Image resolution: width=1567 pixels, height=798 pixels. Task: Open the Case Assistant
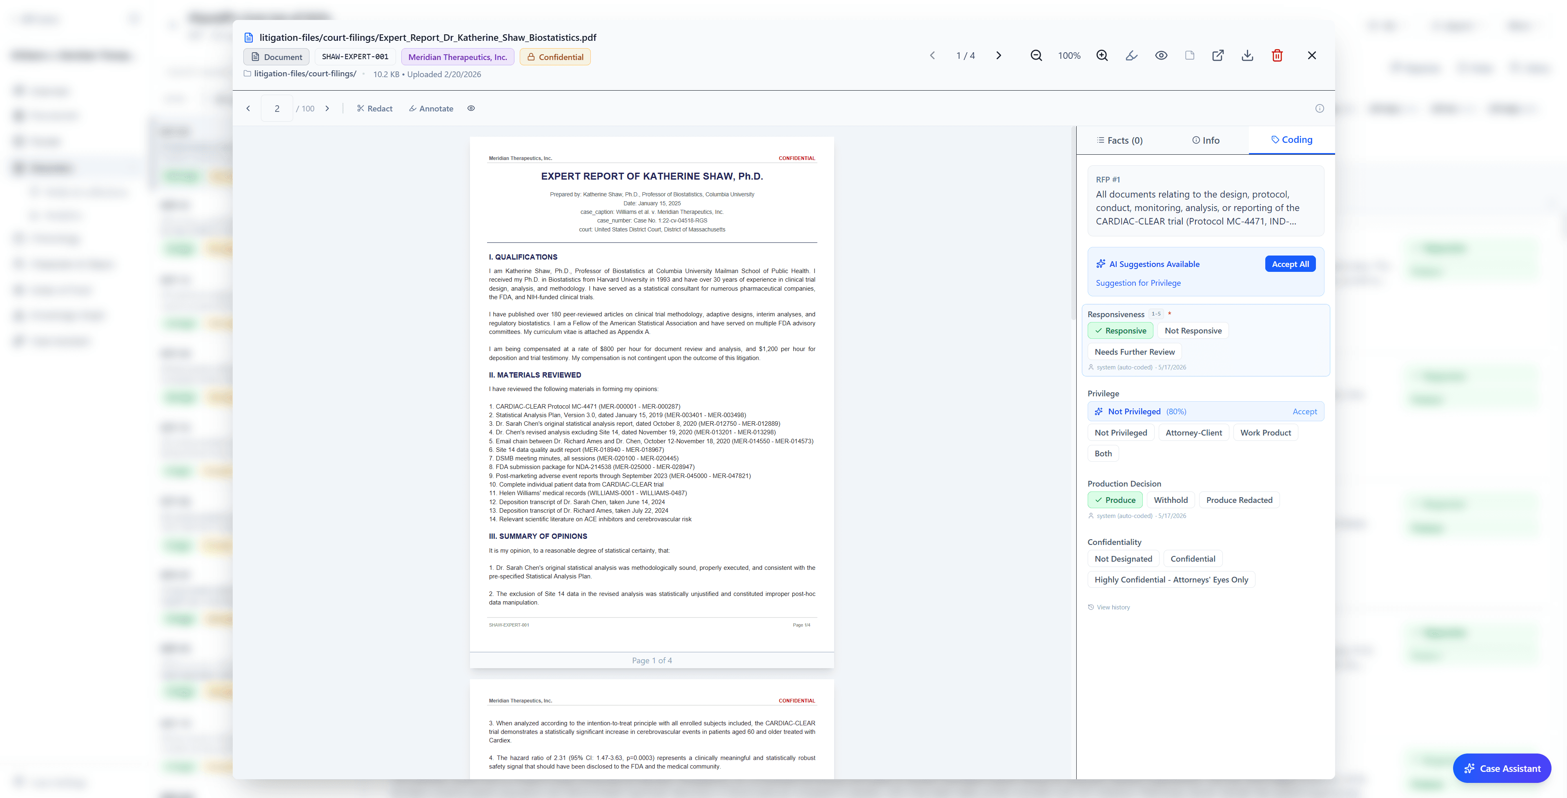[x=1502, y=768]
